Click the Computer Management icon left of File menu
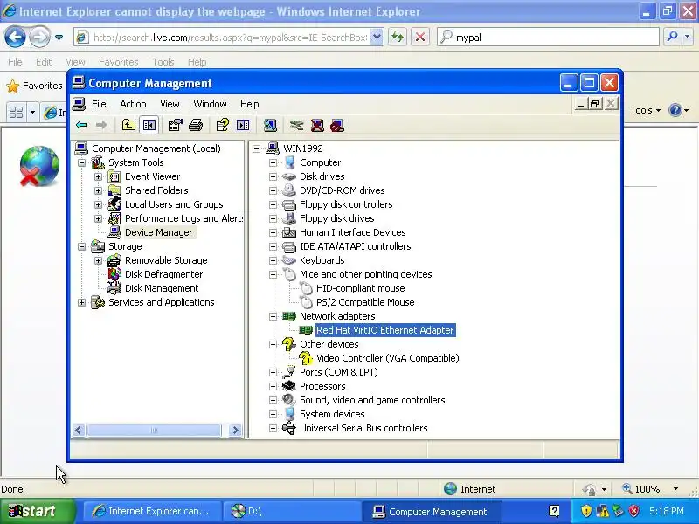Viewport: 699px width, 524px height. tap(79, 104)
